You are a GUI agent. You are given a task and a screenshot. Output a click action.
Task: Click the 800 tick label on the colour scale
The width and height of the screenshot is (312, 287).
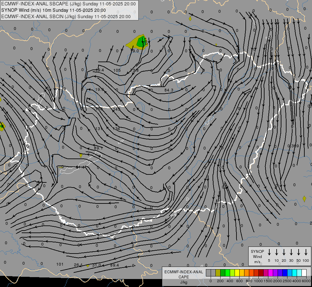click(249, 281)
